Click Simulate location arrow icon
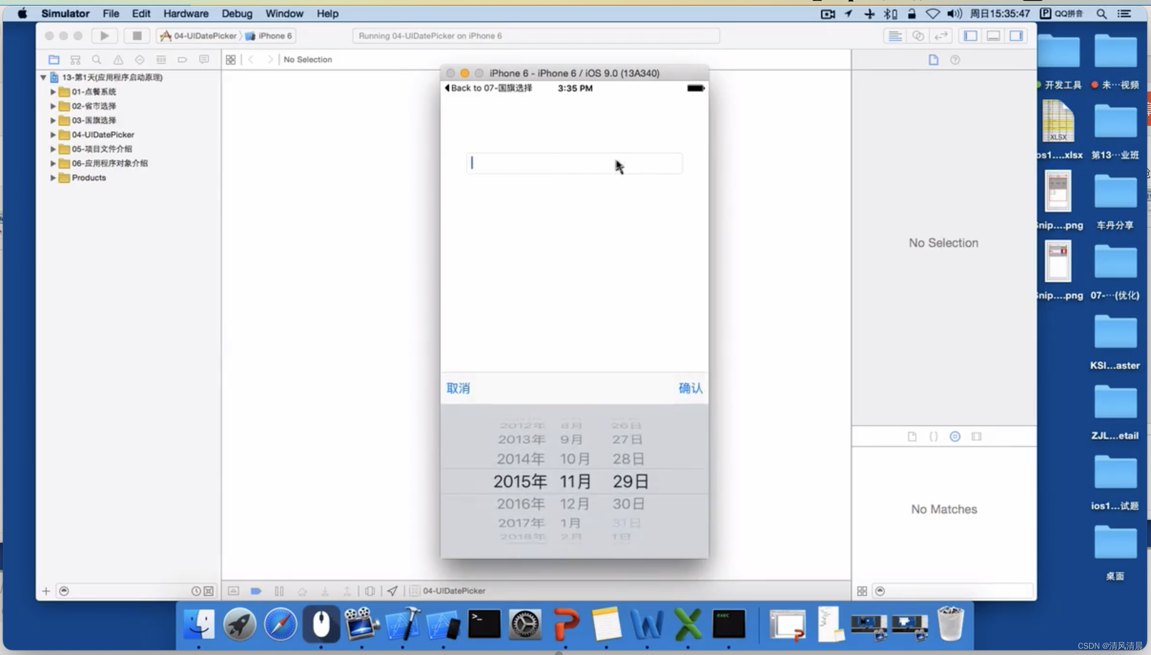1151x655 pixels. tap(392, 591)
